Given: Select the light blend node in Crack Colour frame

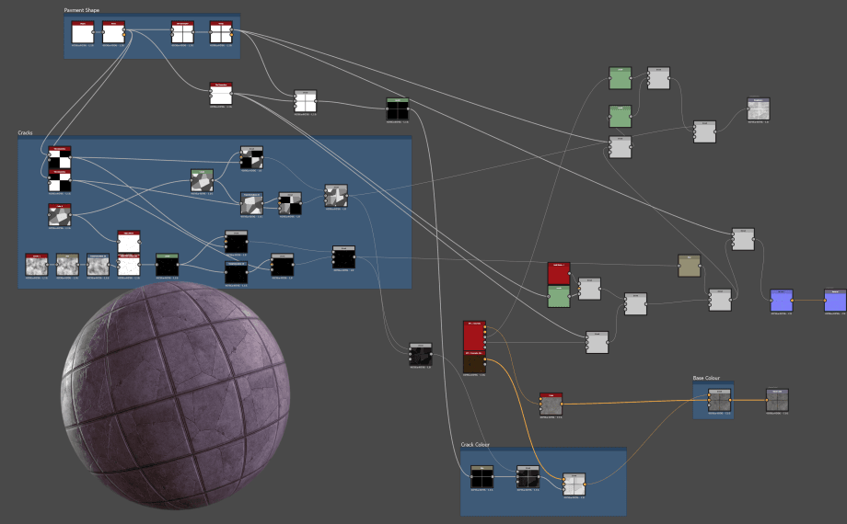Looking at the screenshot, I should click(574, 484).
